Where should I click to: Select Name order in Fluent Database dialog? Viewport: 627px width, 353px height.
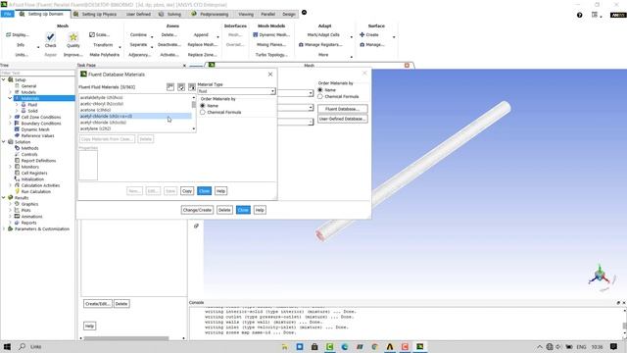pos(203,106)
